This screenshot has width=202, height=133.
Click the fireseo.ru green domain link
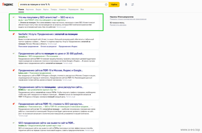pos(22,56)
